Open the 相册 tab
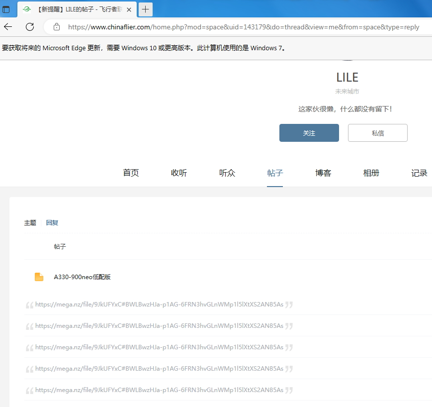Viewport: 432px width, 407px height. (371, 173)
